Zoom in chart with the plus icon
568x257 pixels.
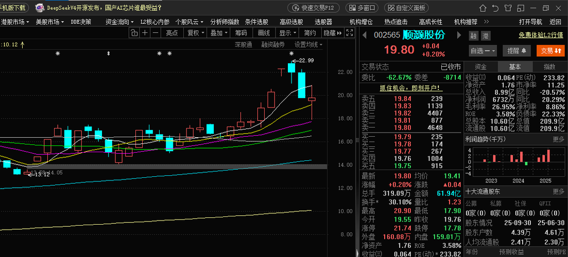(x=145, y=33)
